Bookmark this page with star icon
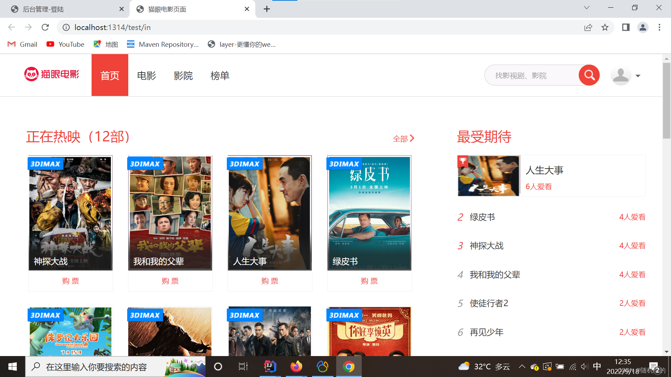671x377 pixels. pos(605,27)
